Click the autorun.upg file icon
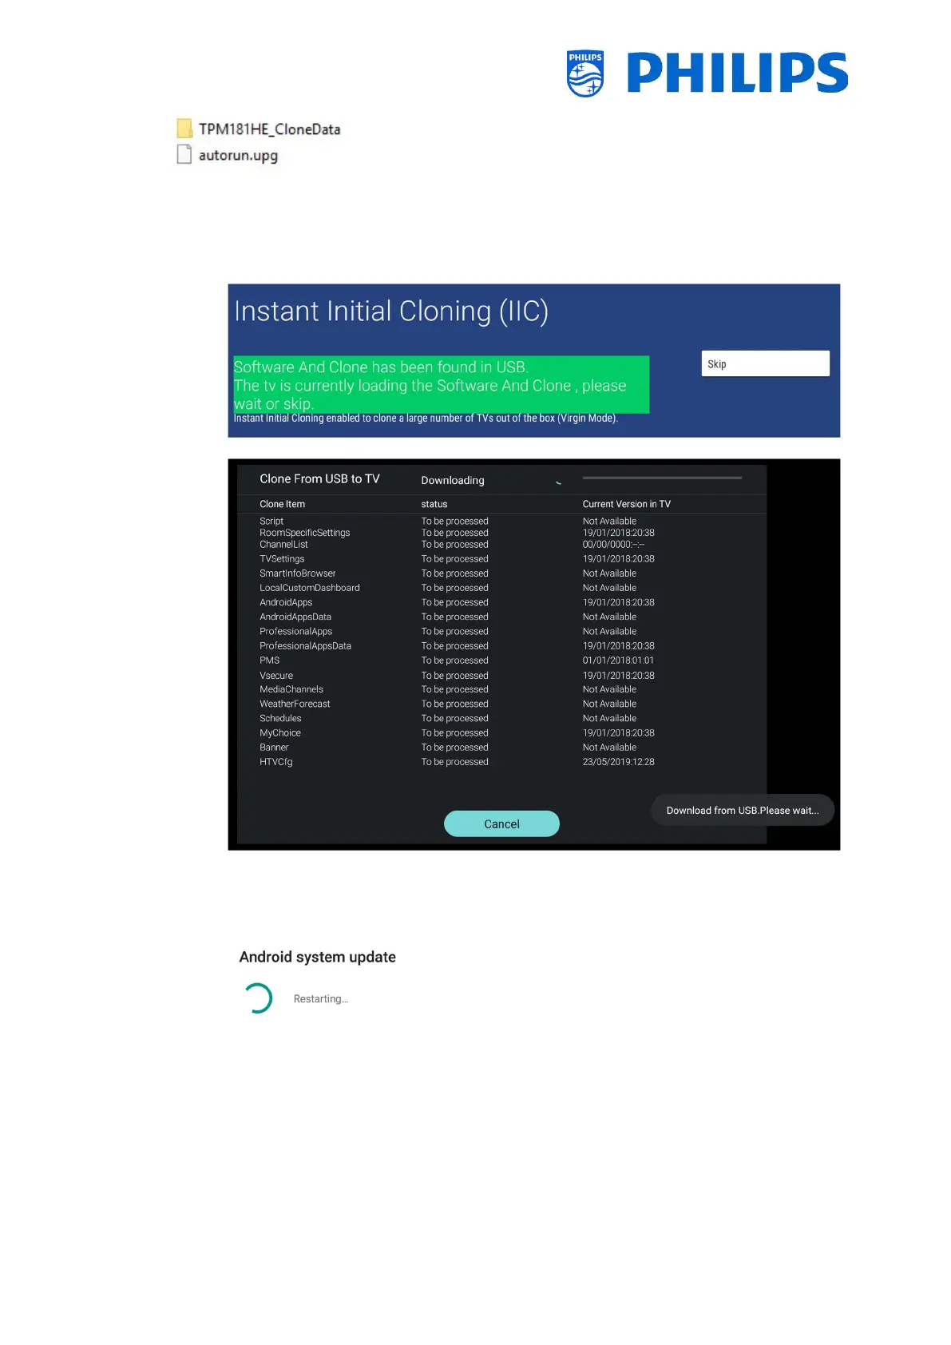Screen dimensions: 951x1345 click(184, 154)
